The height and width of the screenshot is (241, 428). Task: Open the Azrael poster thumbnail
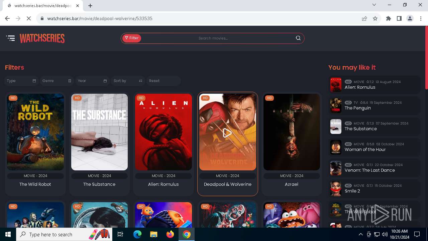point(292,132)
